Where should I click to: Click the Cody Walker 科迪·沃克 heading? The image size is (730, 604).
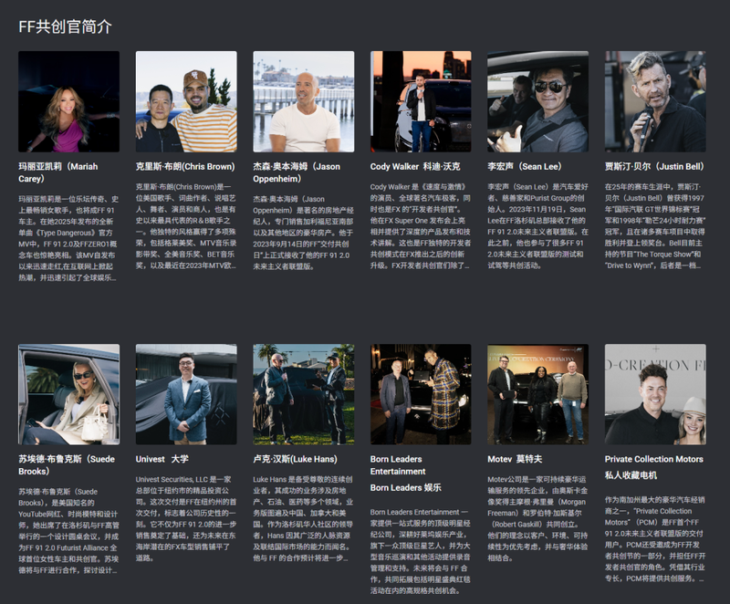pyautogui.click(x=415, y=167)
